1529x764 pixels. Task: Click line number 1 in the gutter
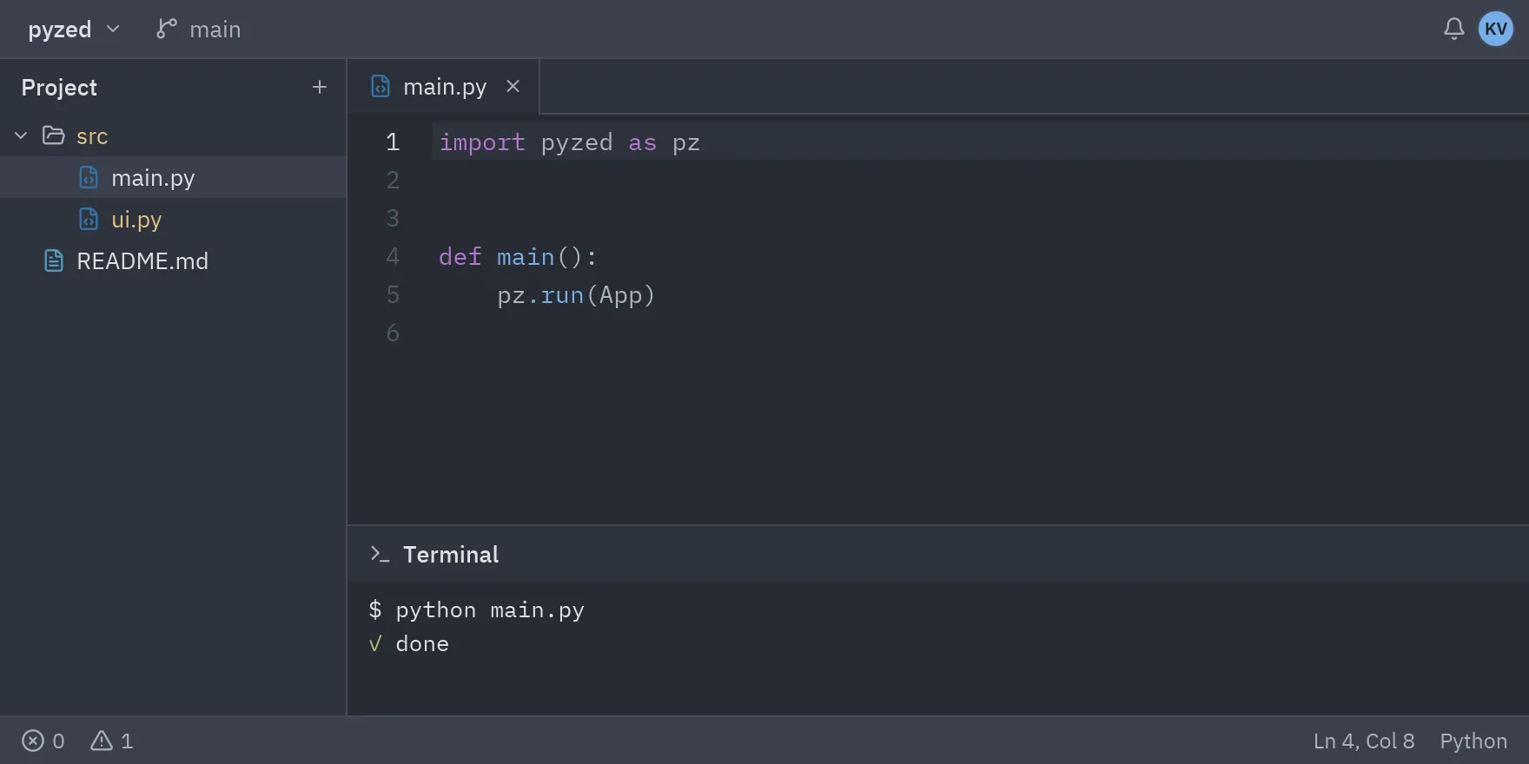[393, 142]
